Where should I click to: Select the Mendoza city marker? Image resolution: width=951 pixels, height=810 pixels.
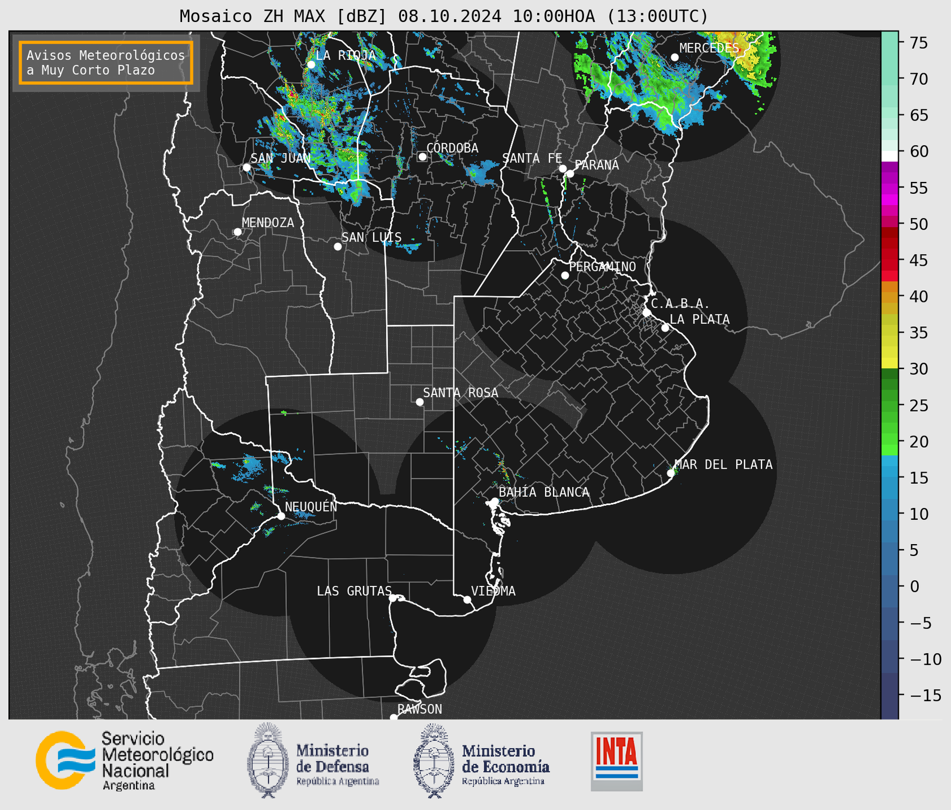(237, 232)
